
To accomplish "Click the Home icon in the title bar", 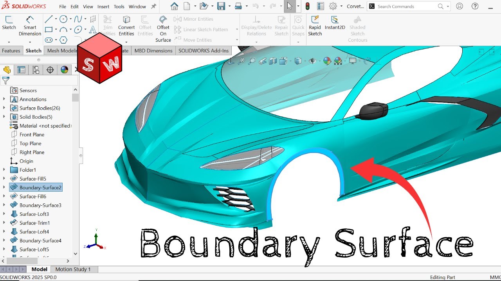I will click(174, 6).
